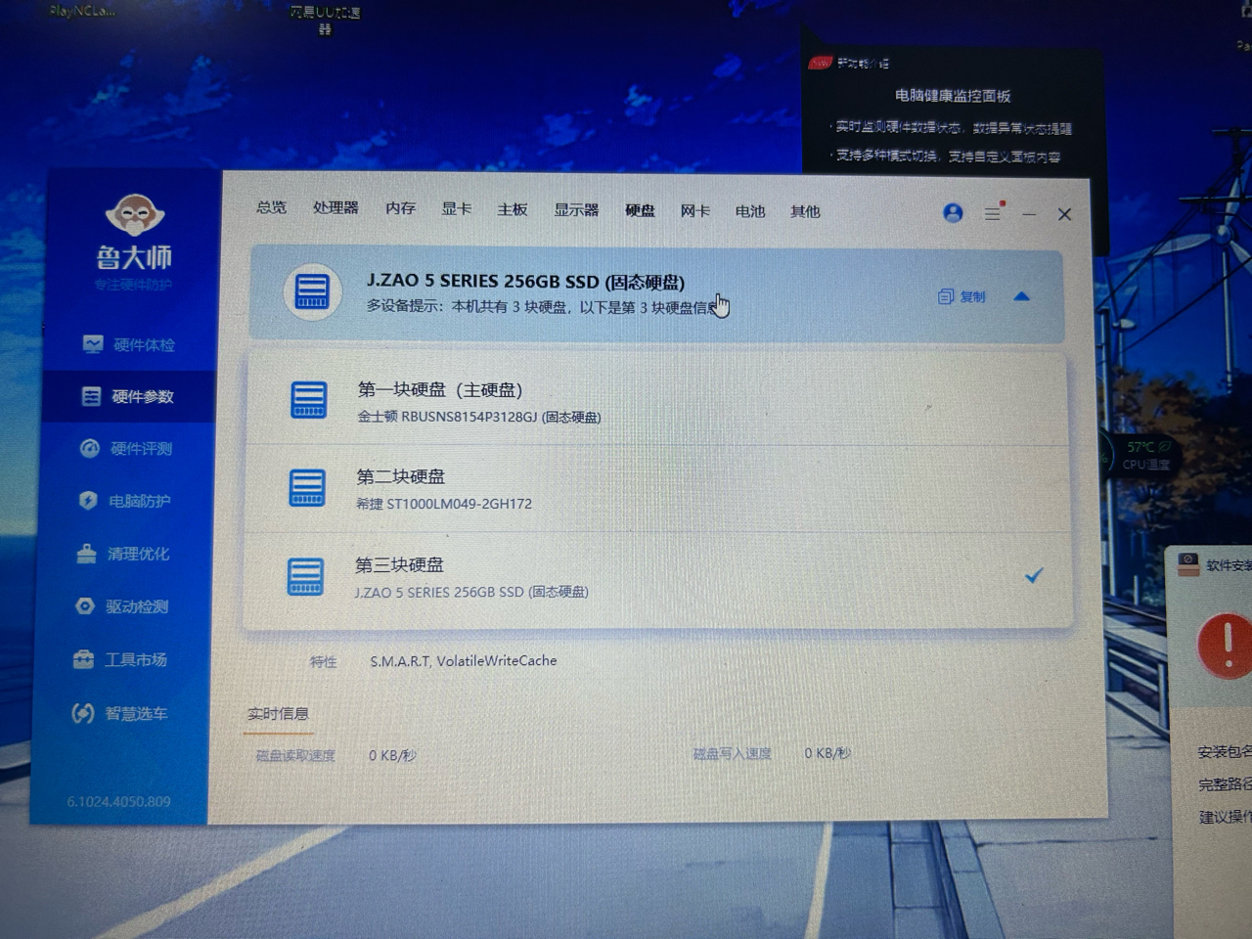Viewport: 1252px width, 939px height.
Task: Click the checkmark on 第三块硬盘 row
Action: click(1033, 575)
